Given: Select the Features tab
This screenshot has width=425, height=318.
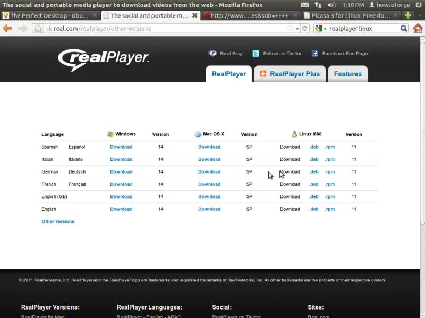Looking at the screenshot, I should (x=348, y=74).
